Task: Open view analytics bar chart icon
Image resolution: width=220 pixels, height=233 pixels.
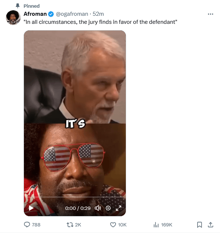Action: (x=156, y=225)
